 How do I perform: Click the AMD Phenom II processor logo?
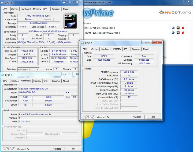pyautogui.click(x=70, y=21)
